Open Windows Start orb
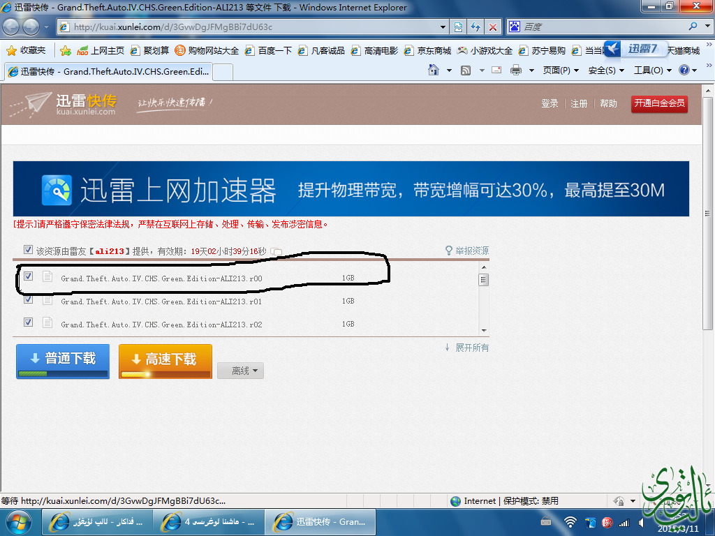This screenshot has height=536, width=715. click(x=18, y=522)
